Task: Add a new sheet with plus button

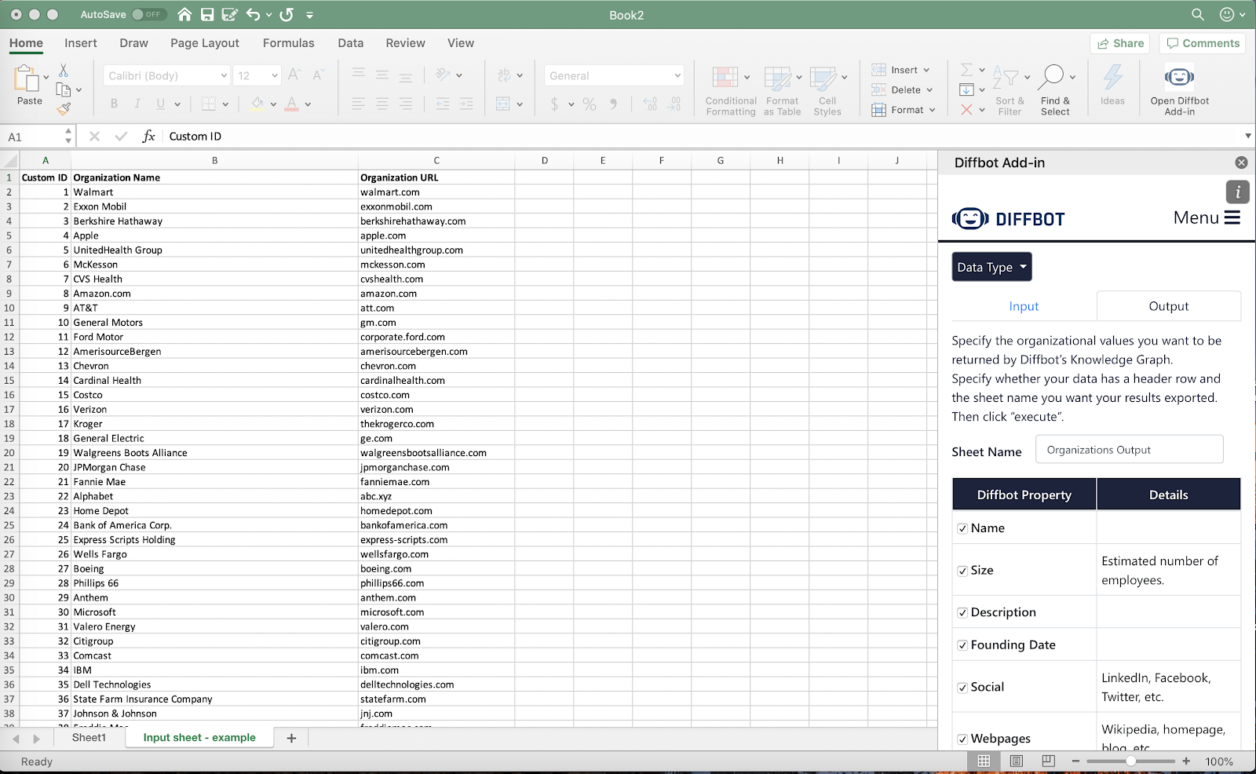Action: 291,738
